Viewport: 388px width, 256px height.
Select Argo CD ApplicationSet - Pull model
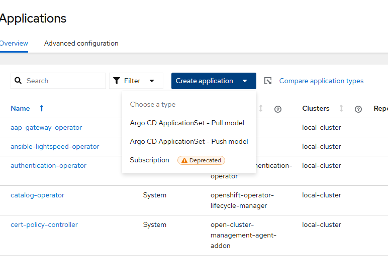(x=187, y=123)
